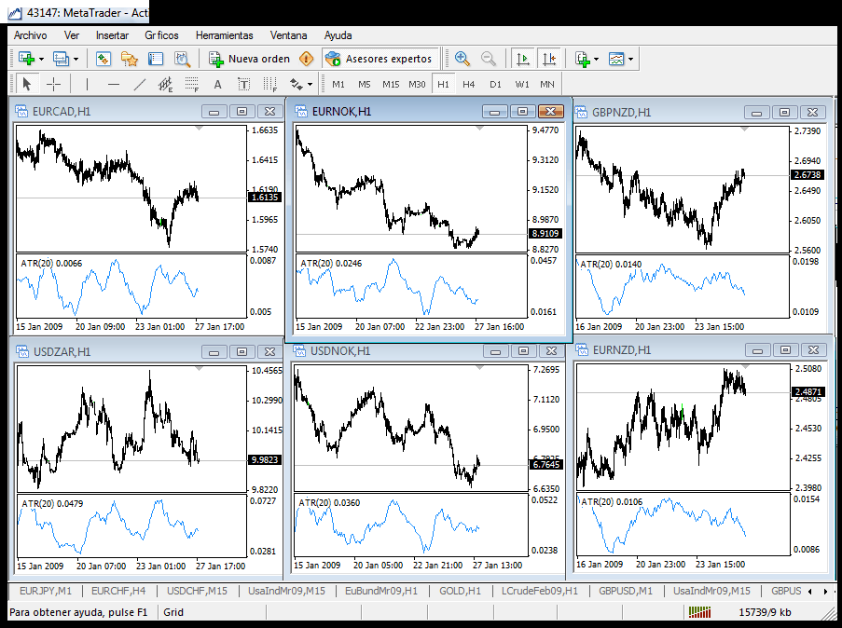Open the Profiles icon
Image resolution: width=842 pixels, height=628 pixels.
[x=61, y=59]
